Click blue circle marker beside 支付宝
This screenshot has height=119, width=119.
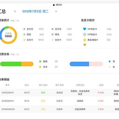(x=24, y=29)
